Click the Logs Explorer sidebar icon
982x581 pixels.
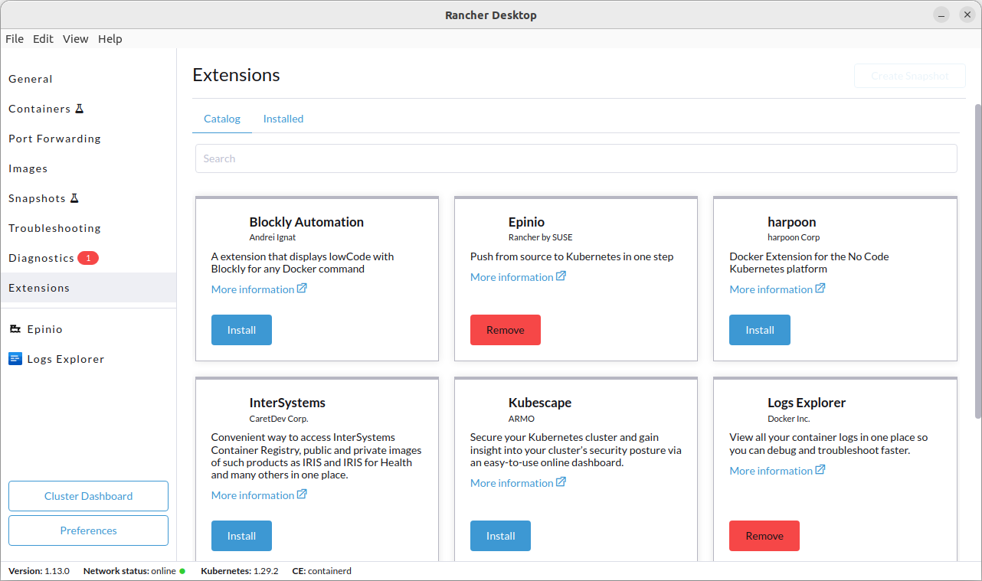tap(15, 359)
